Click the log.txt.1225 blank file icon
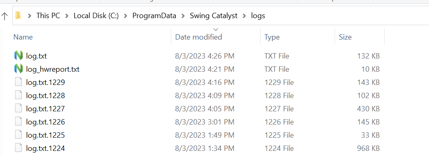This screenshot has height=155, width=429. click(18, 135)
